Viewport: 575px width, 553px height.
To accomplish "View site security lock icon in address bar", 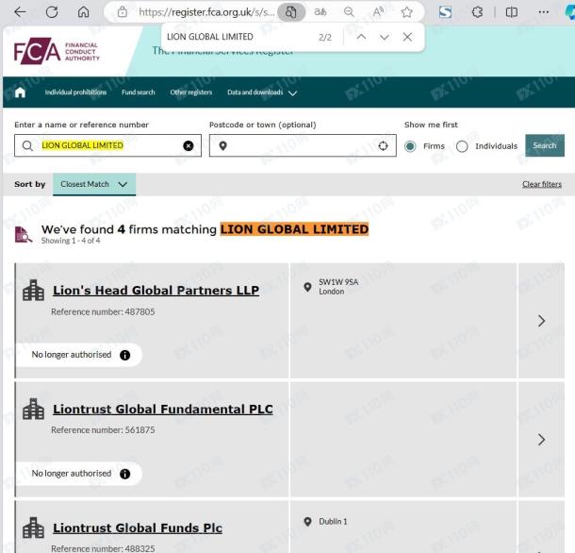I will click(123, 12).
